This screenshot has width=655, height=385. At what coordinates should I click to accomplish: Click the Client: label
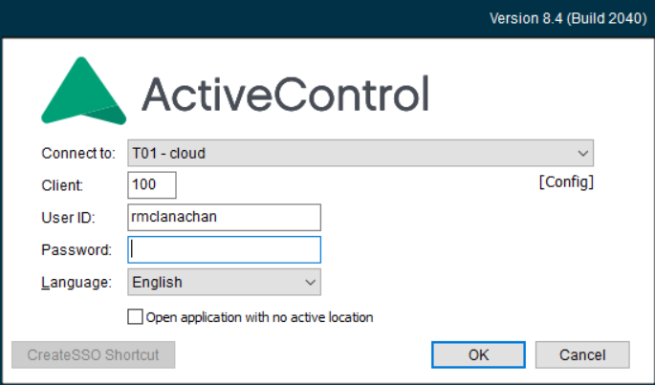[x=62, y=185]
